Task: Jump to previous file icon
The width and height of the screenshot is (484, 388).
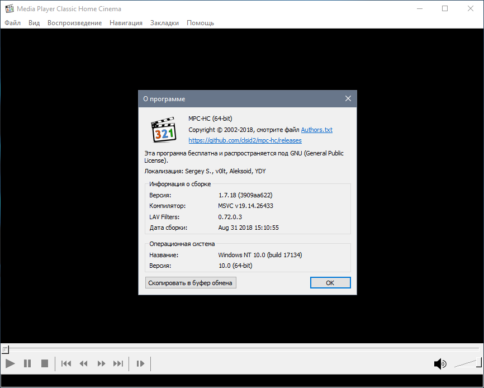Action: coord(66,363)
